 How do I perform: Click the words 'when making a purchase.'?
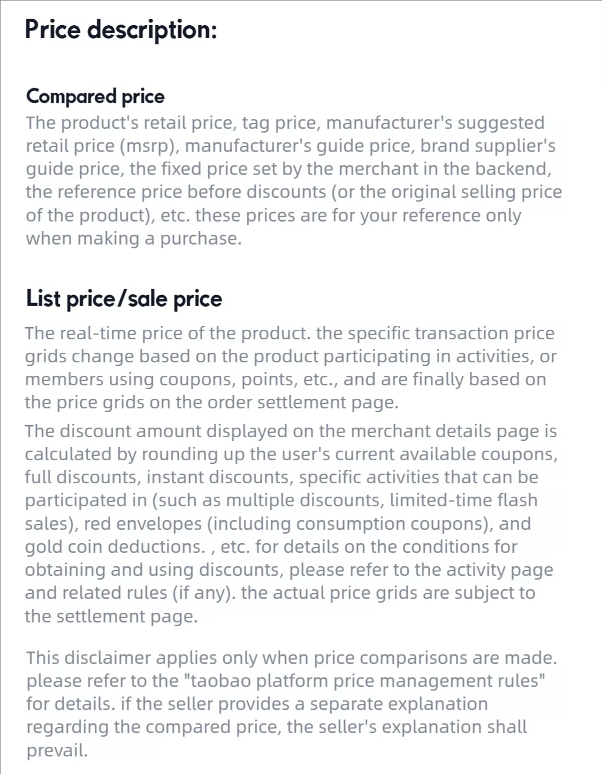[x=134, y=238]
